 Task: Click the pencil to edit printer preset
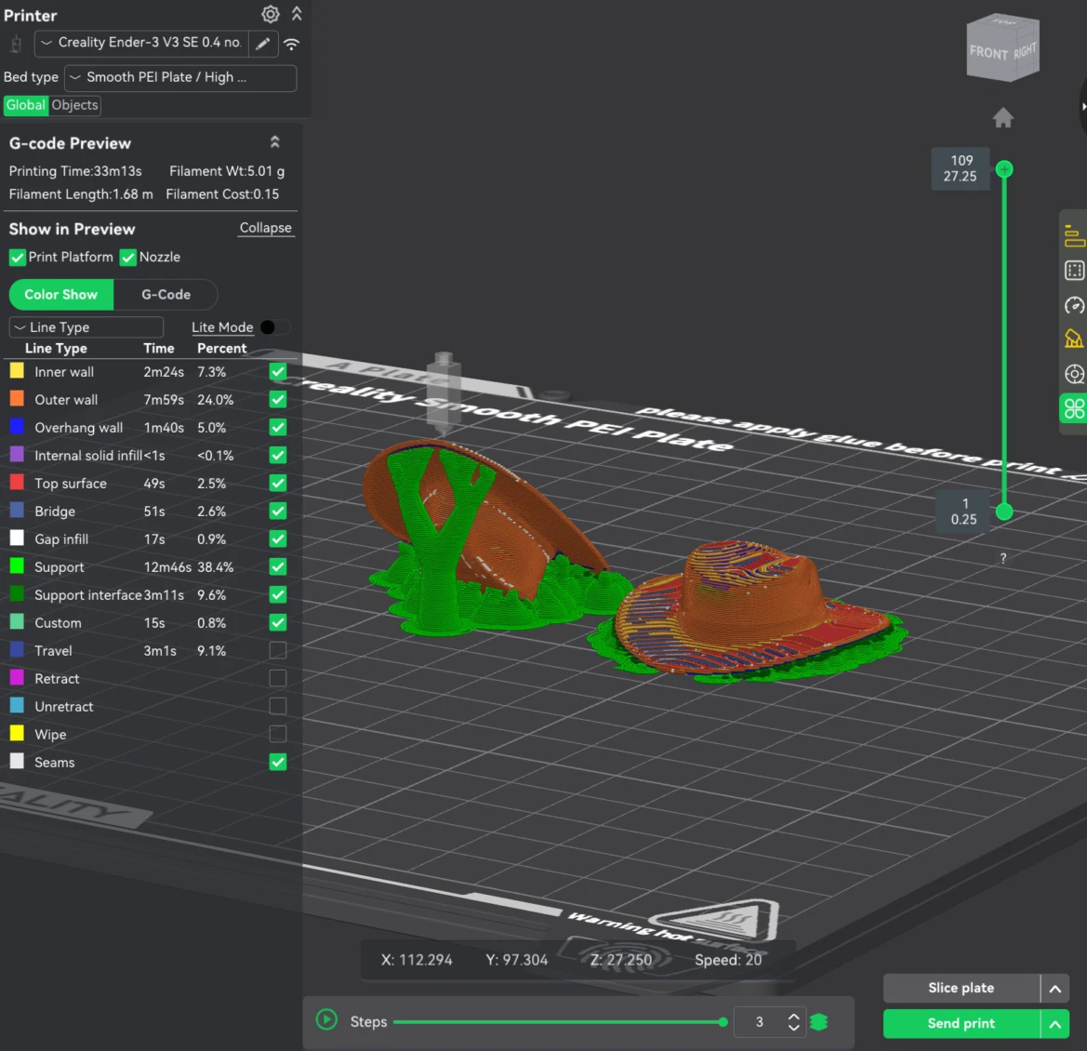click(263, 44)
